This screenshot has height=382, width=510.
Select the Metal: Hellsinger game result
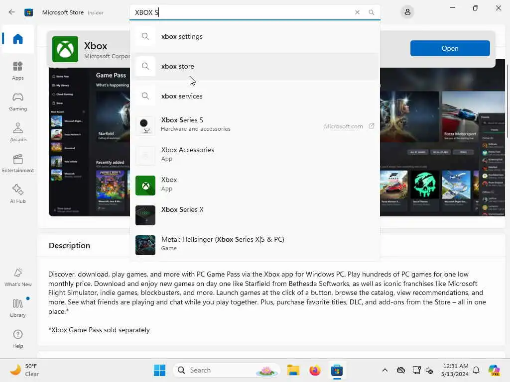(x=255, y=244)
